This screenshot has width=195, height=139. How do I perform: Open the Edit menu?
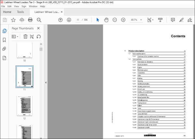click(x=9, y=6)
